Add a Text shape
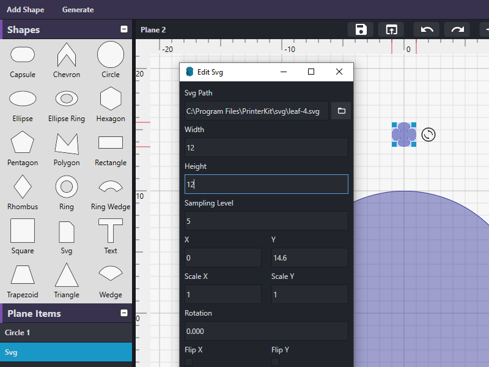Viewport: 489px width, 367px height. click(x=111, y=237)
